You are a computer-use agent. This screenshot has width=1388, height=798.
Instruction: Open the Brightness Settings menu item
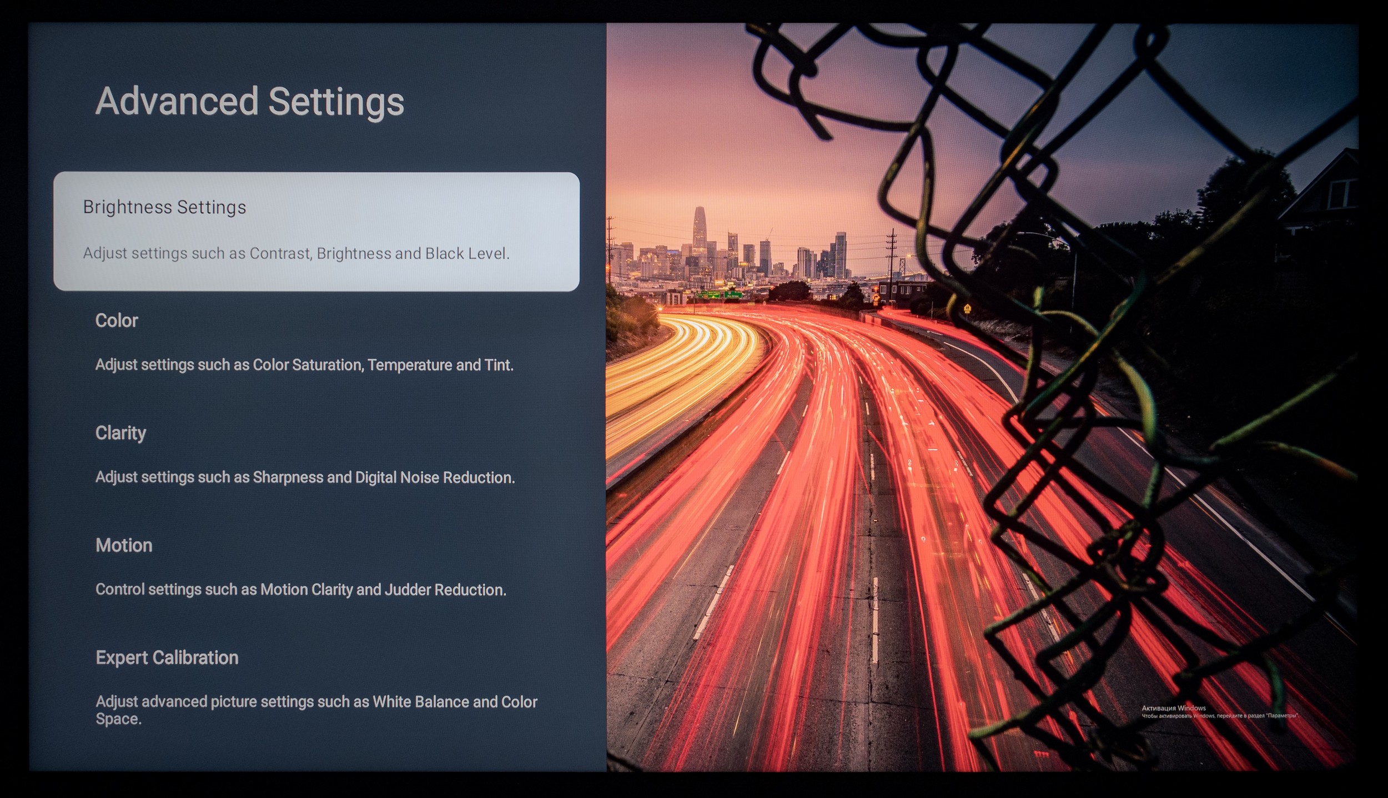tap(164, 207)
